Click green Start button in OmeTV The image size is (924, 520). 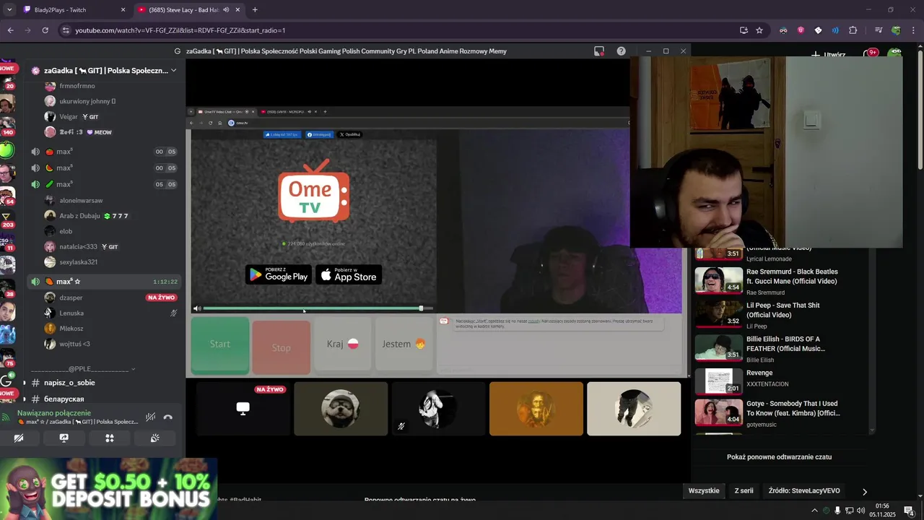tap(220, 344)
